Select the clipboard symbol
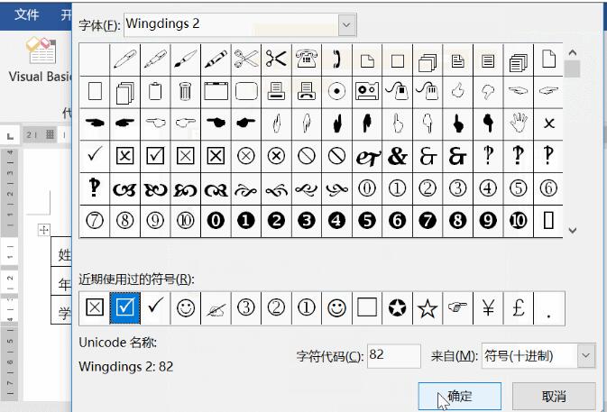This screenshot has width=607, height=412. [155, 92]
